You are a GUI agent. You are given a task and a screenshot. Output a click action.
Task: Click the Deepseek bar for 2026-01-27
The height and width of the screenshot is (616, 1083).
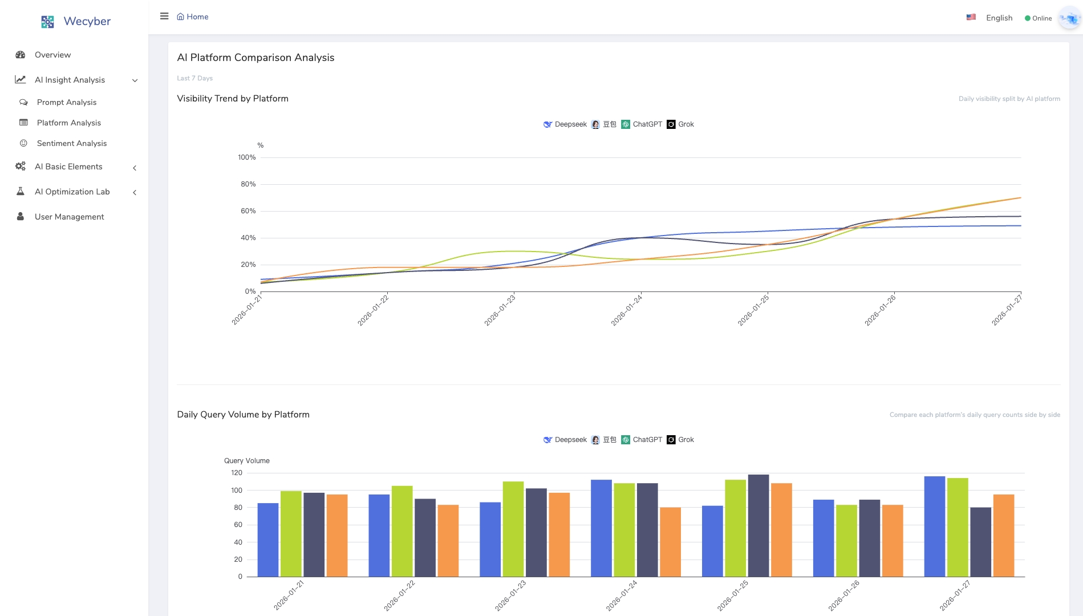[x=934, y=526]
